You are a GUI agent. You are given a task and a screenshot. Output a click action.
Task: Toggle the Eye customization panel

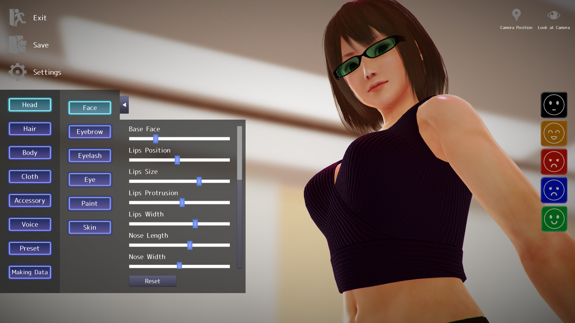coord(90,179)
